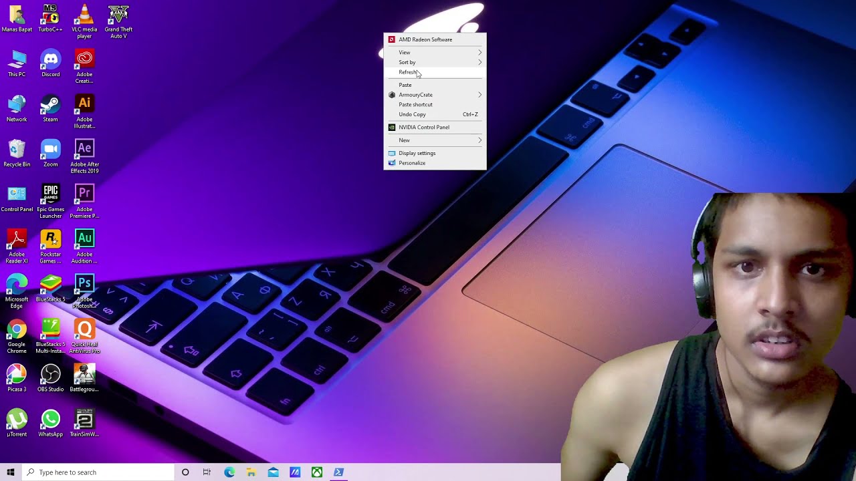The image size is (856, 481).
Task: Select the Grand Theft Auto V icon
Action: [118, 21]
